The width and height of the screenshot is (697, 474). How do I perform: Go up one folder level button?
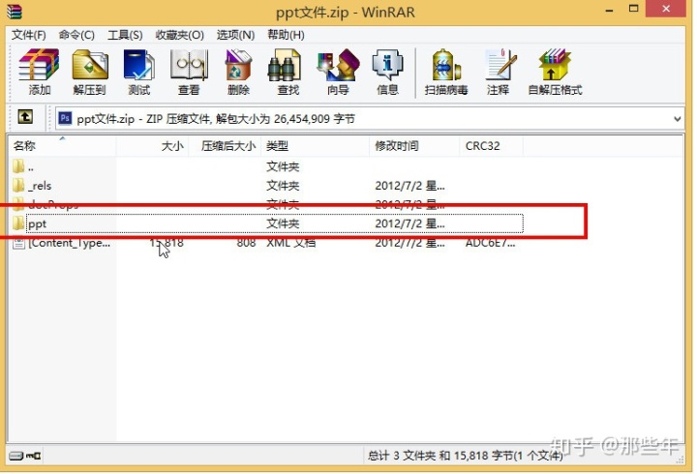point(25,117)
